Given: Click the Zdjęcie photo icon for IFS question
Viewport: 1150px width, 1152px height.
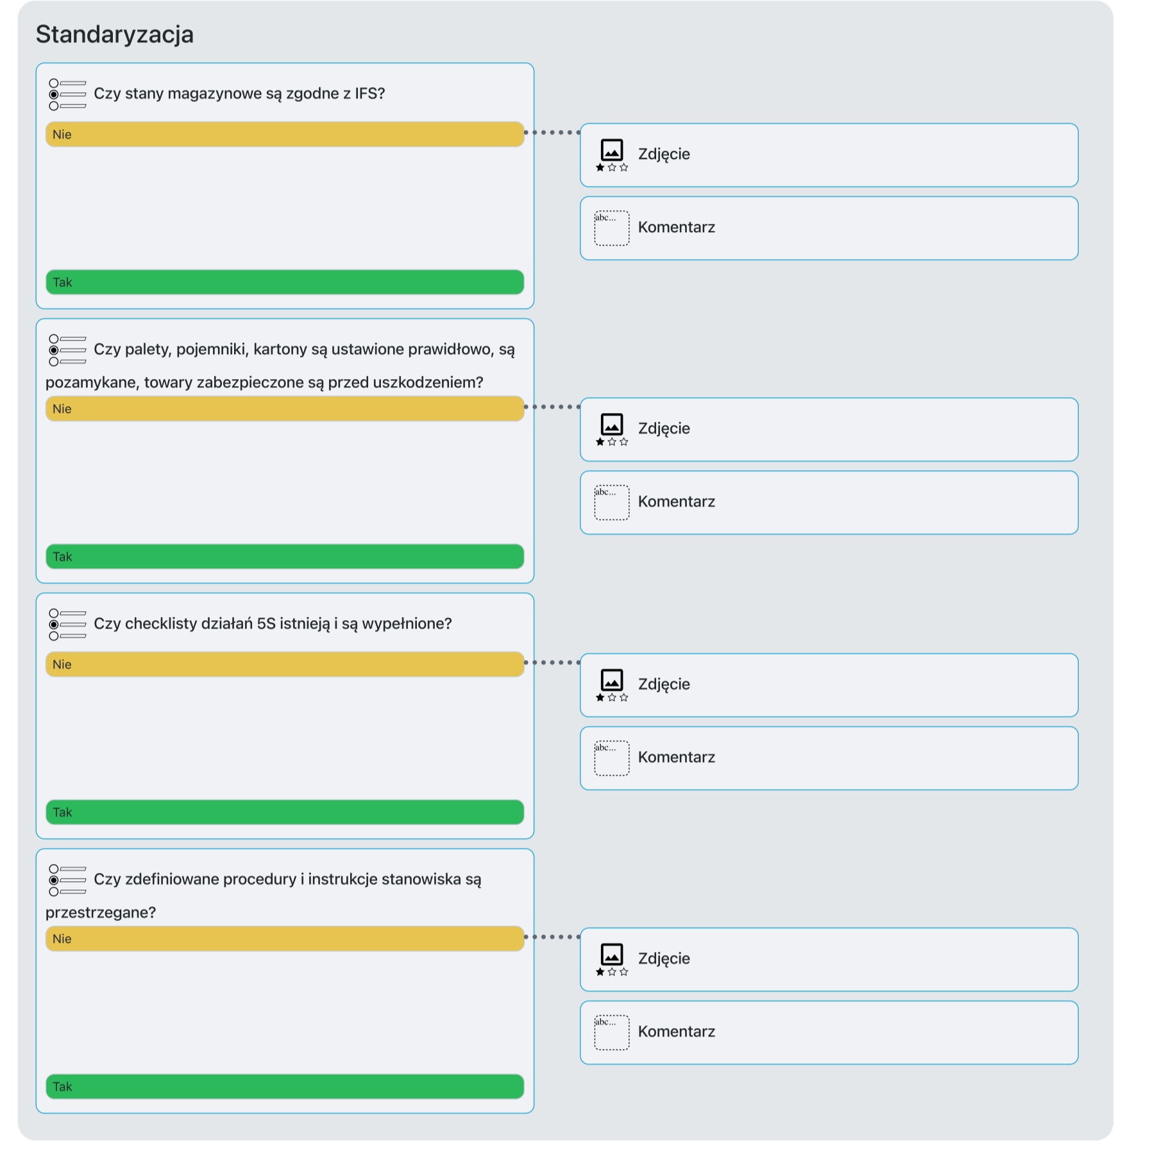Looking at the screenshot, I should (612, 155).
